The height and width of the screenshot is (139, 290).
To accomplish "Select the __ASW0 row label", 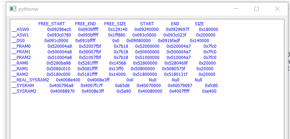I will (20, 29).
